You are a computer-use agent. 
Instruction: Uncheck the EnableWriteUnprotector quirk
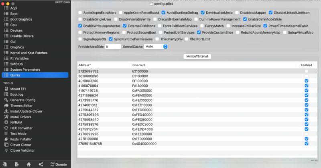pyautogui.click(x=80, y=26)
